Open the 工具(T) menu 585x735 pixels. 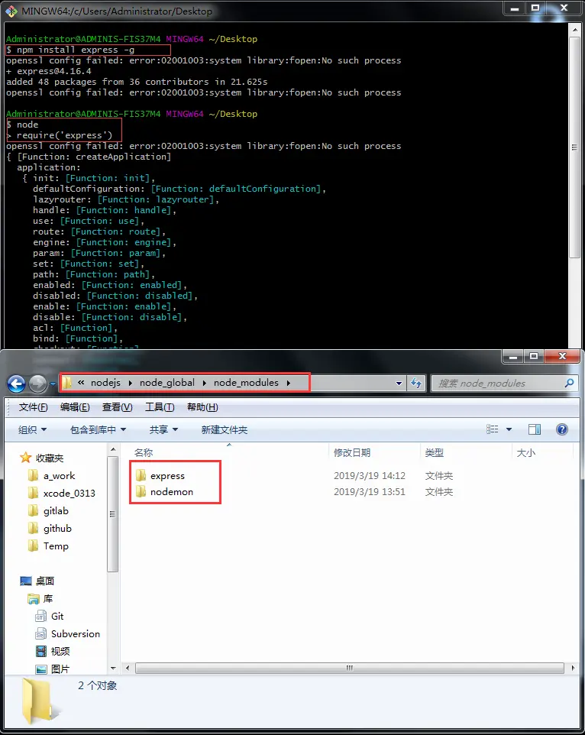160,407
